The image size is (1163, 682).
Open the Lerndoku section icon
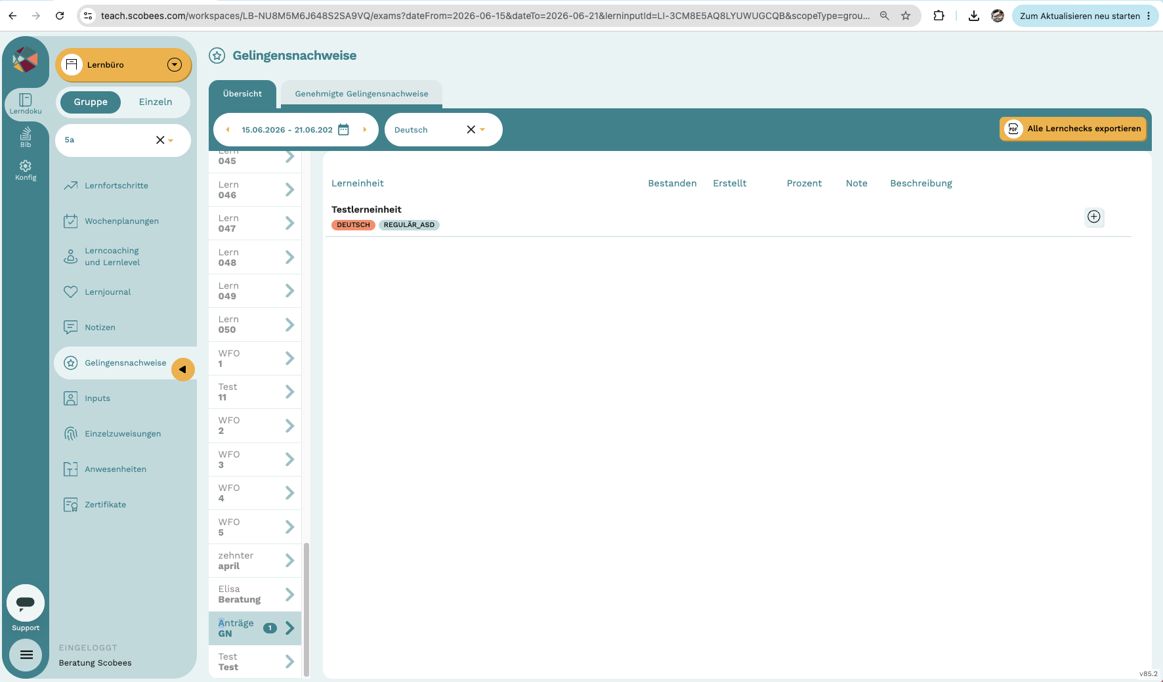click(x=26, y=104)
